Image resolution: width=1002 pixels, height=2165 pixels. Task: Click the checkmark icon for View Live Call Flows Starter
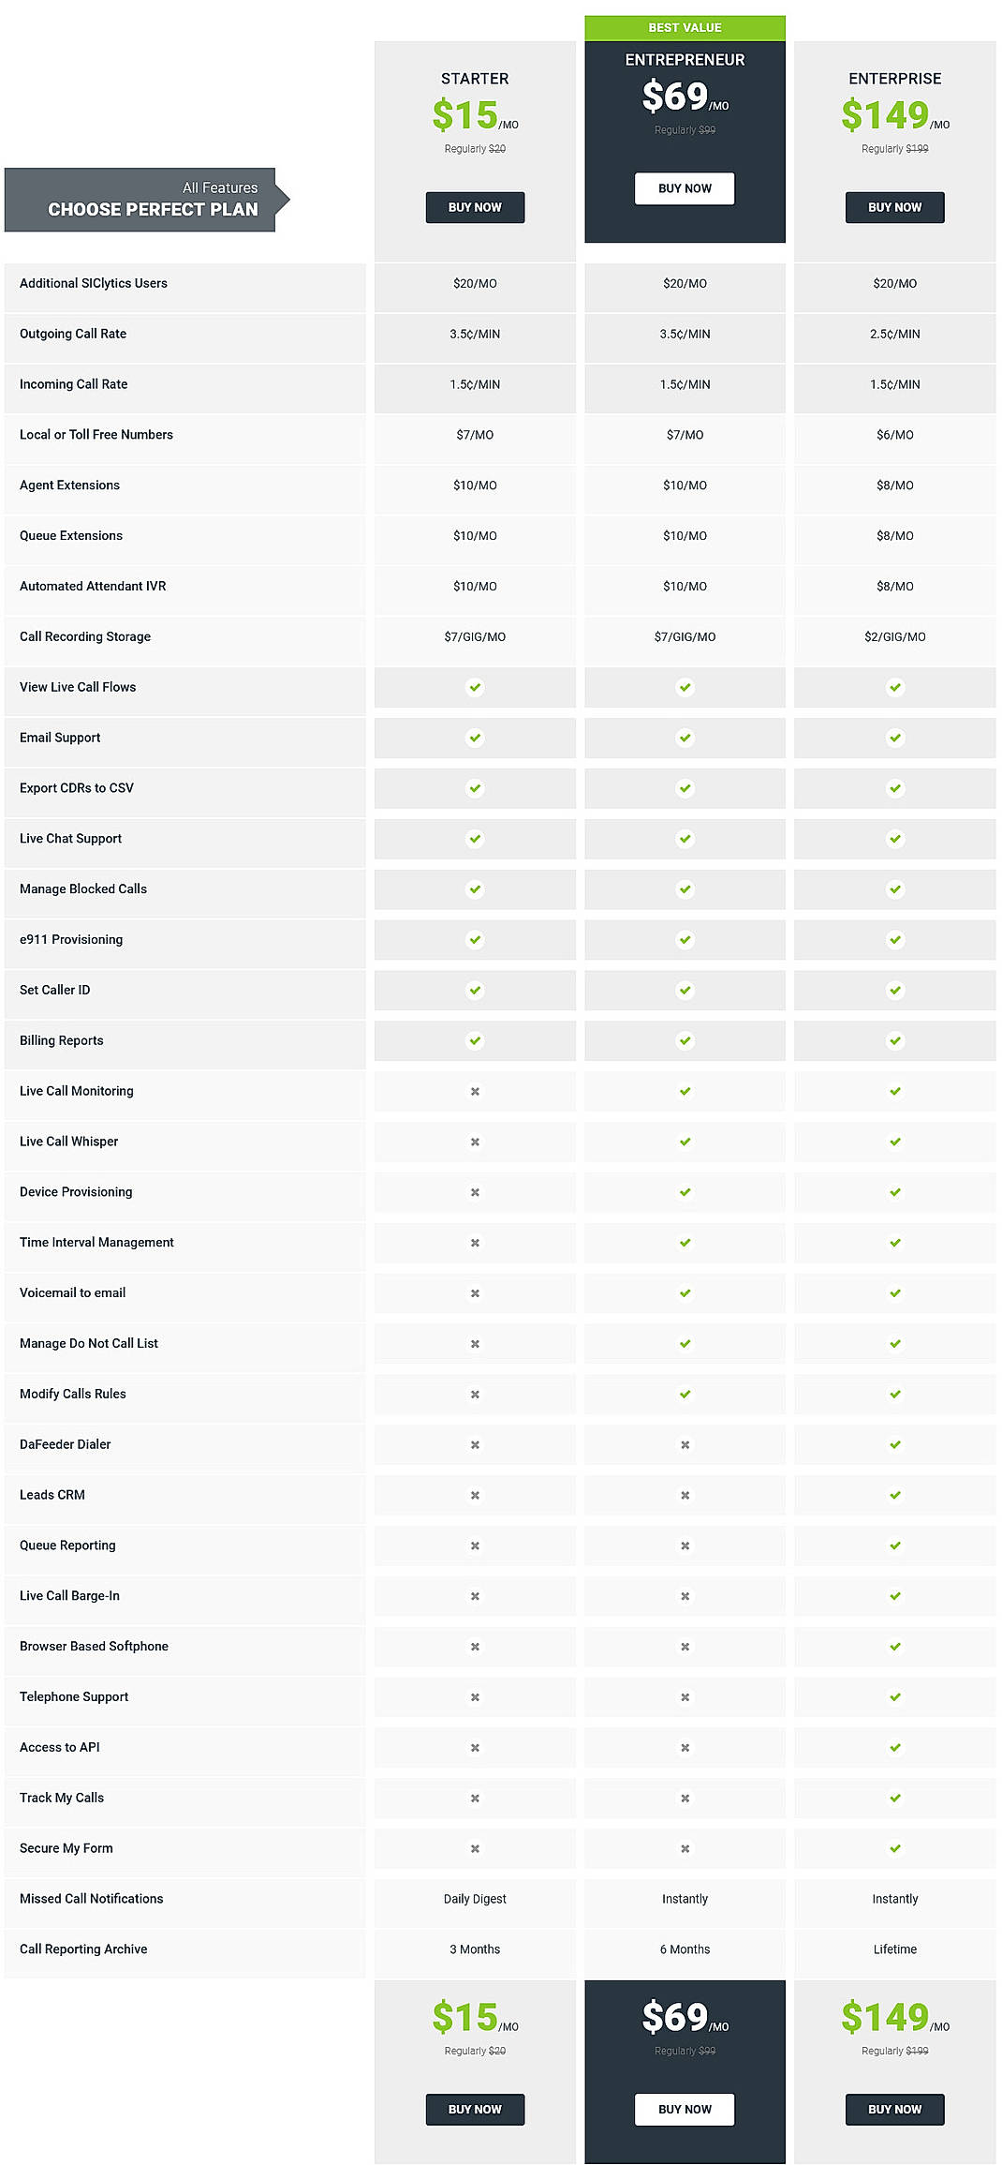[475, 687]
